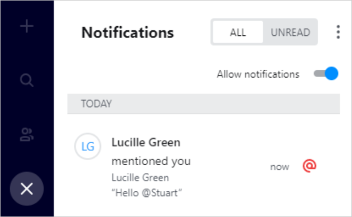Click the LG avatar circle
The image size is (352, 217).
[88, 147]
